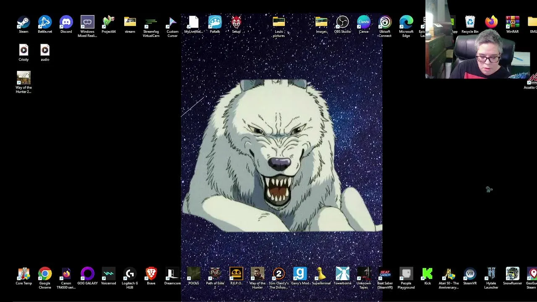The width and height of the screenshot is (537, 302).
Task: Open the Project64 emulator icon
Action: point(109,22)
